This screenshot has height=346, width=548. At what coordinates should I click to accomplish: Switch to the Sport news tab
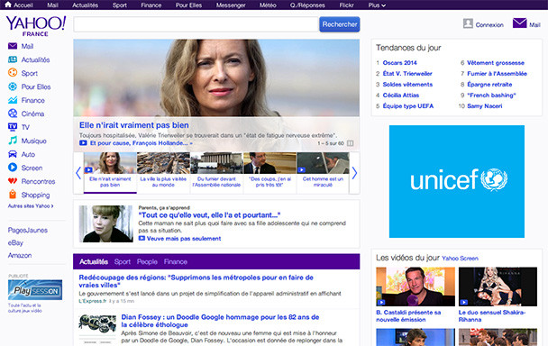(x=123, y=262)
